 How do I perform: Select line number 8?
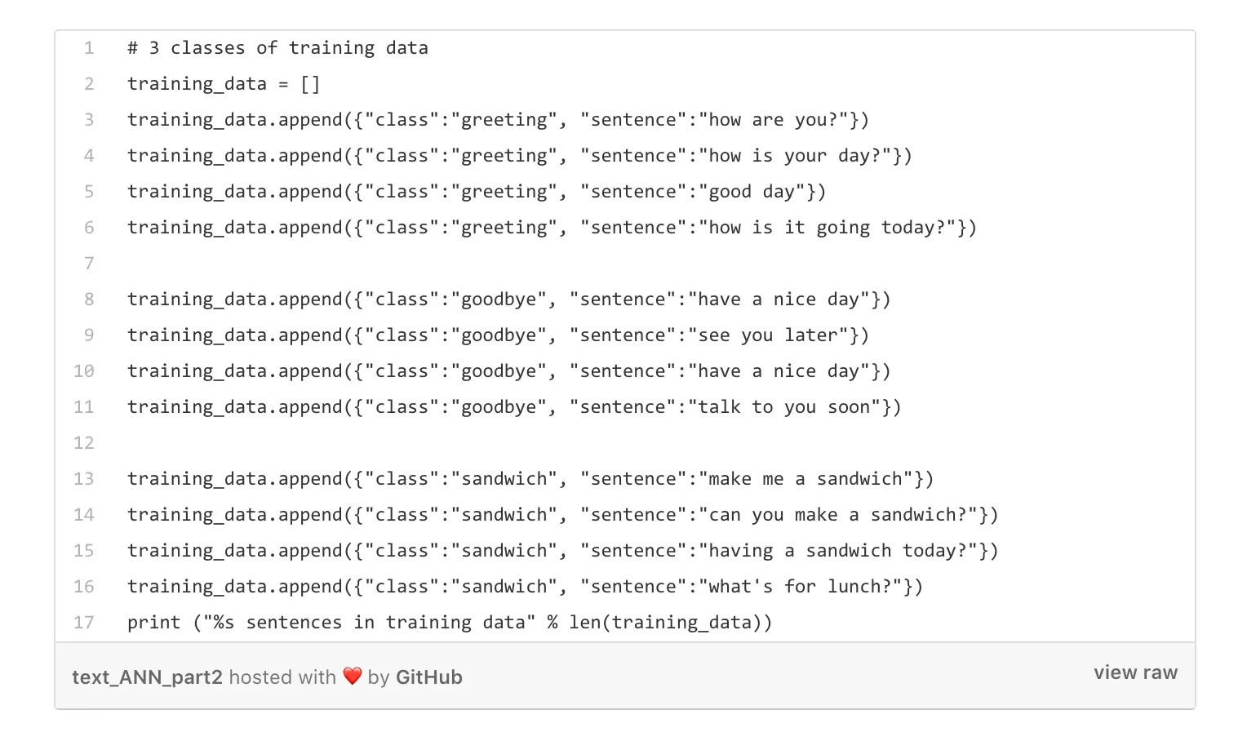(88, 300)
